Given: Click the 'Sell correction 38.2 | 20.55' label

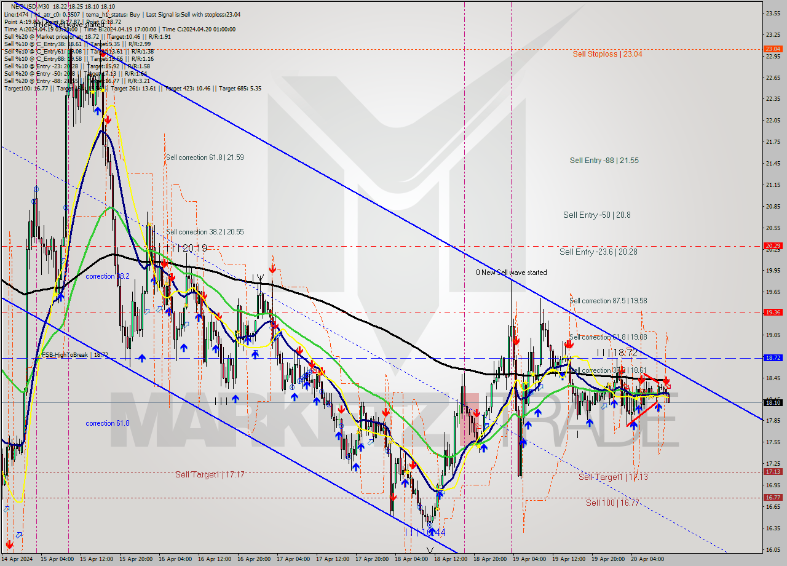Looking at the screenshot, I should pos(205,232).
